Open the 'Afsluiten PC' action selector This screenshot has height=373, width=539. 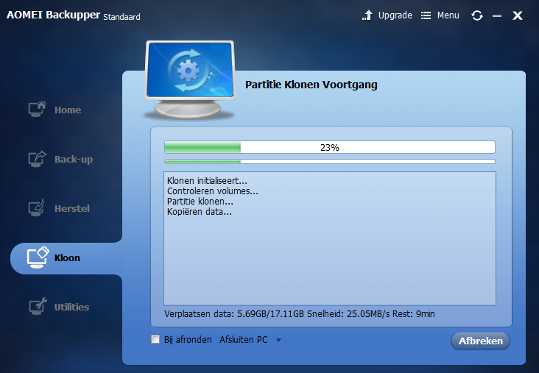[x=250, y=340]
